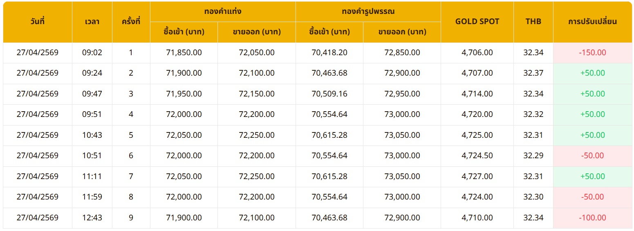Click gold spot value 4,724.50
Screen dimensions: 634x231
(x=477, y=156)
